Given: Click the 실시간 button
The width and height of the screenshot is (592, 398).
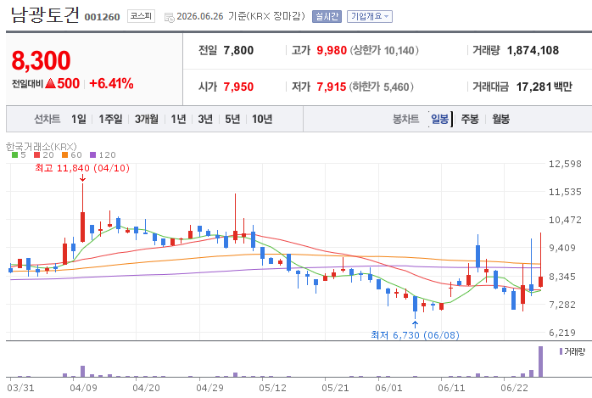Looking at the screenshot, I should pos(327,16).
